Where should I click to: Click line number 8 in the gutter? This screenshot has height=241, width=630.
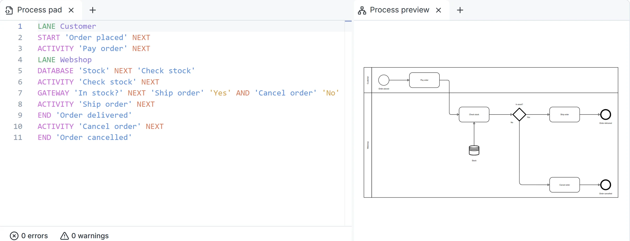pos(20,104)
